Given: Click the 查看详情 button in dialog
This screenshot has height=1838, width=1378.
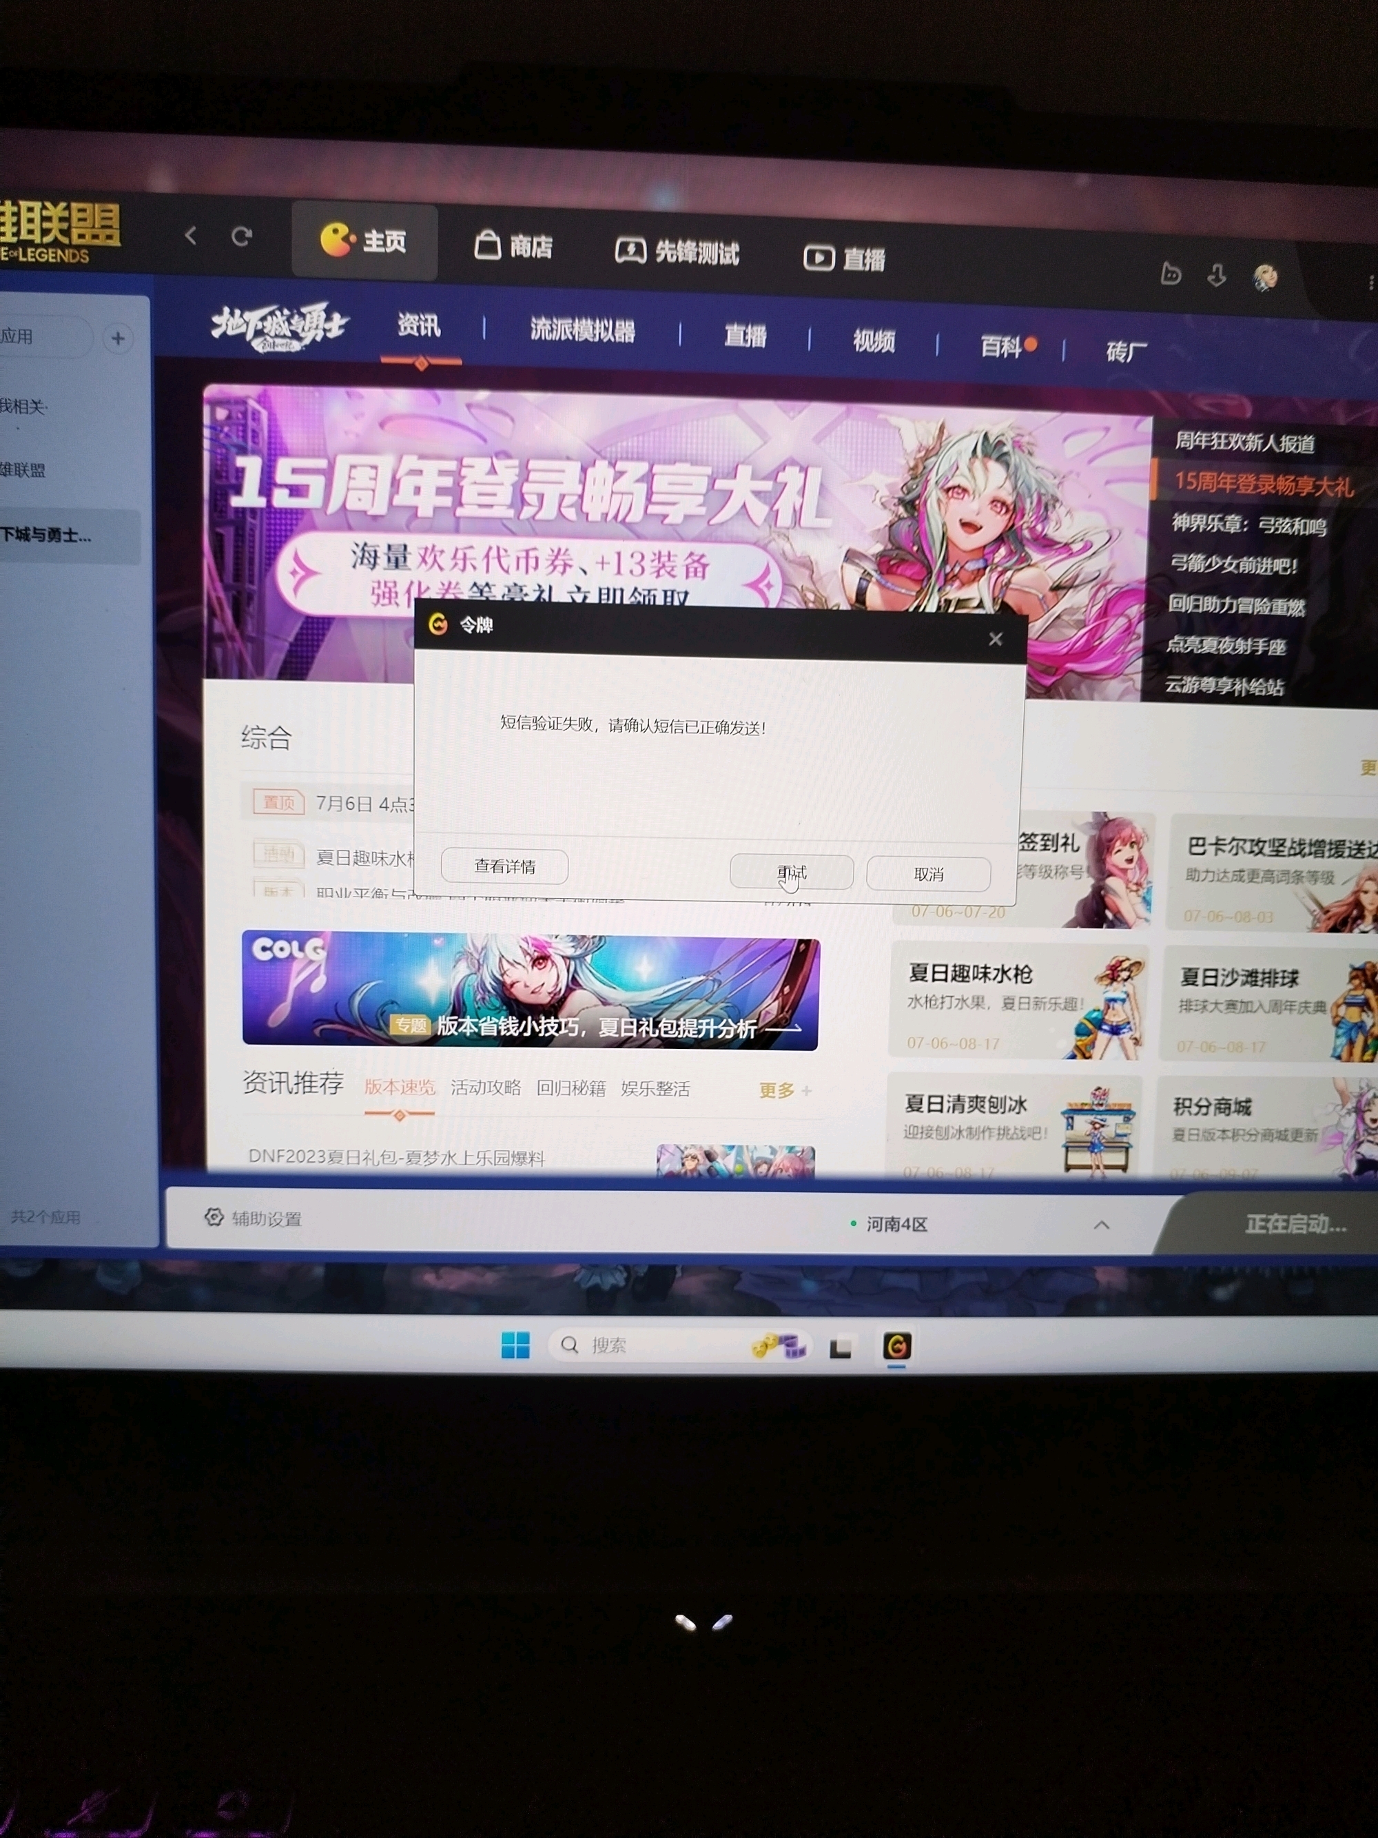Looking at the screenshot, I should (x=504, y=867).
